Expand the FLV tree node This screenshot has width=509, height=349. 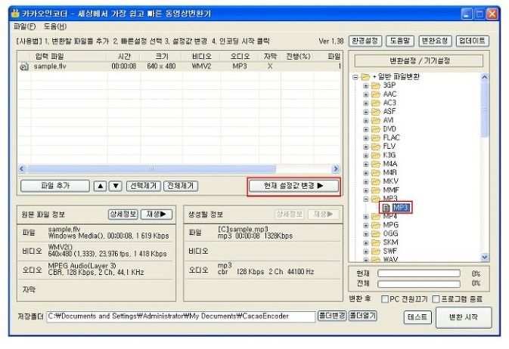click(366, 147)
